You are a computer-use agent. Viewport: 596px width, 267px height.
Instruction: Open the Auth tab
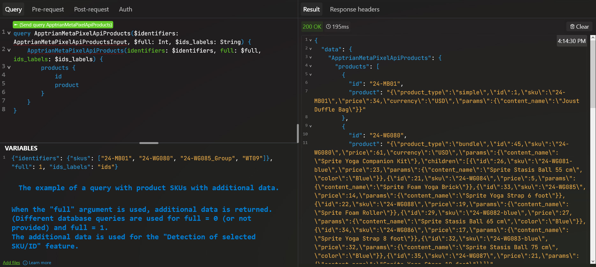click(126, 9)
